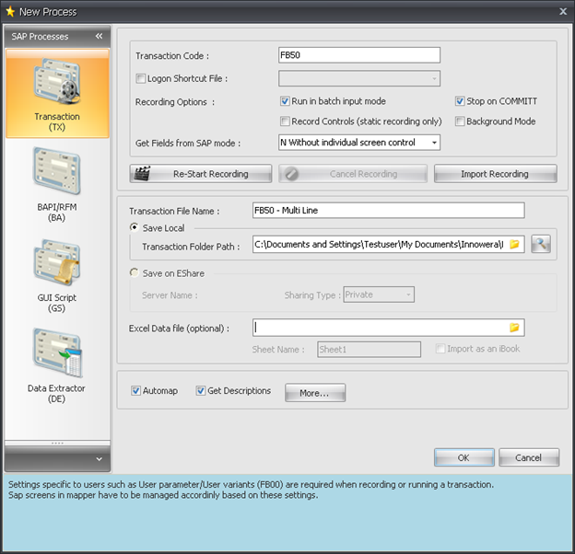Toggle the Get Descriptions checkbox

201,391
